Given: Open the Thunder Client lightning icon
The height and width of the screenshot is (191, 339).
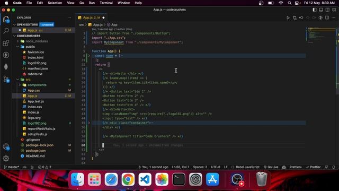Looking at the screenshot, I should pos(6,55).
